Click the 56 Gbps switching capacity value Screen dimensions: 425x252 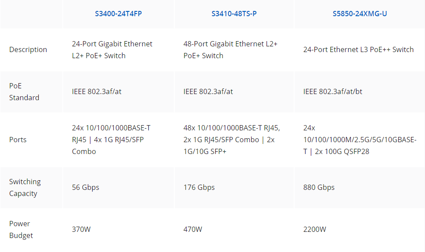(85, 187)
